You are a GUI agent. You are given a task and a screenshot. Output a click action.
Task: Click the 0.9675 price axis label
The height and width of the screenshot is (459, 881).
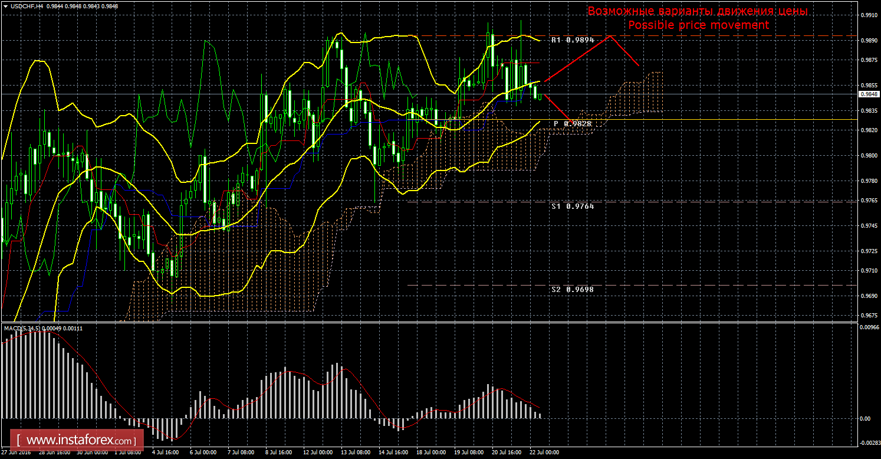(867, 315)
